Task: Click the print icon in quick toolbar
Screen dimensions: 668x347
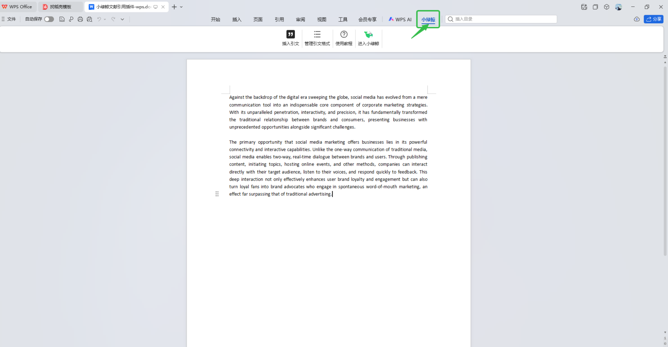Action: tap(80, 19)
